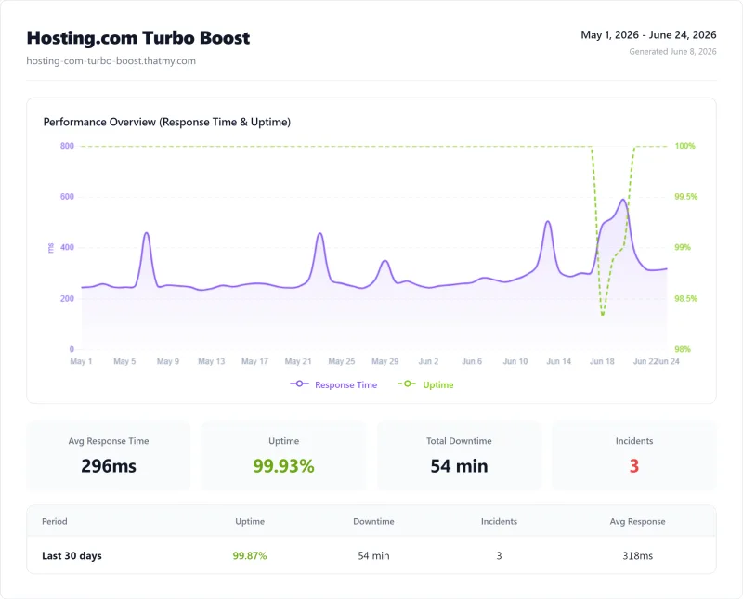Click the May 17 x-axis label
743x599 pixels.
click(254, 361)
